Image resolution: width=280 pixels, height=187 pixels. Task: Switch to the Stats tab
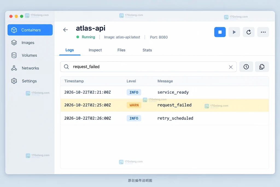147,50
